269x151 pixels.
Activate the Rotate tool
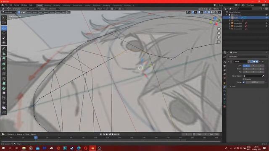pos(4,33)
